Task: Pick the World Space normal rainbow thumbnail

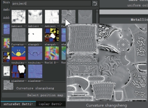Action: [52, 53]
